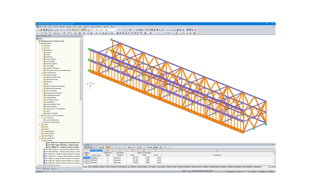Select Member Eccentricities in navigator tree
This screenshot has width=311, height=195.
click(53, 77)
